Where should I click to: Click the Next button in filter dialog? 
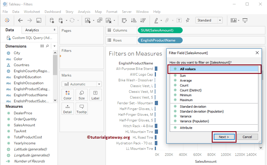tap(224, 137)
